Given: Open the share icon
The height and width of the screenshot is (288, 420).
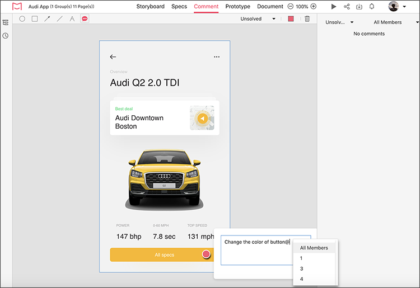Looking at the screenshot, I should click(x=347, y=6).
